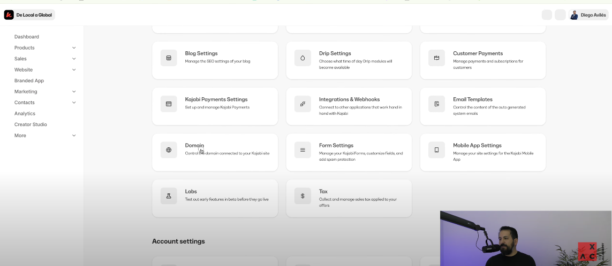Click the Kajabi Payments Settings card icon
The image size is (612, 266).
[x=169, y=104]
